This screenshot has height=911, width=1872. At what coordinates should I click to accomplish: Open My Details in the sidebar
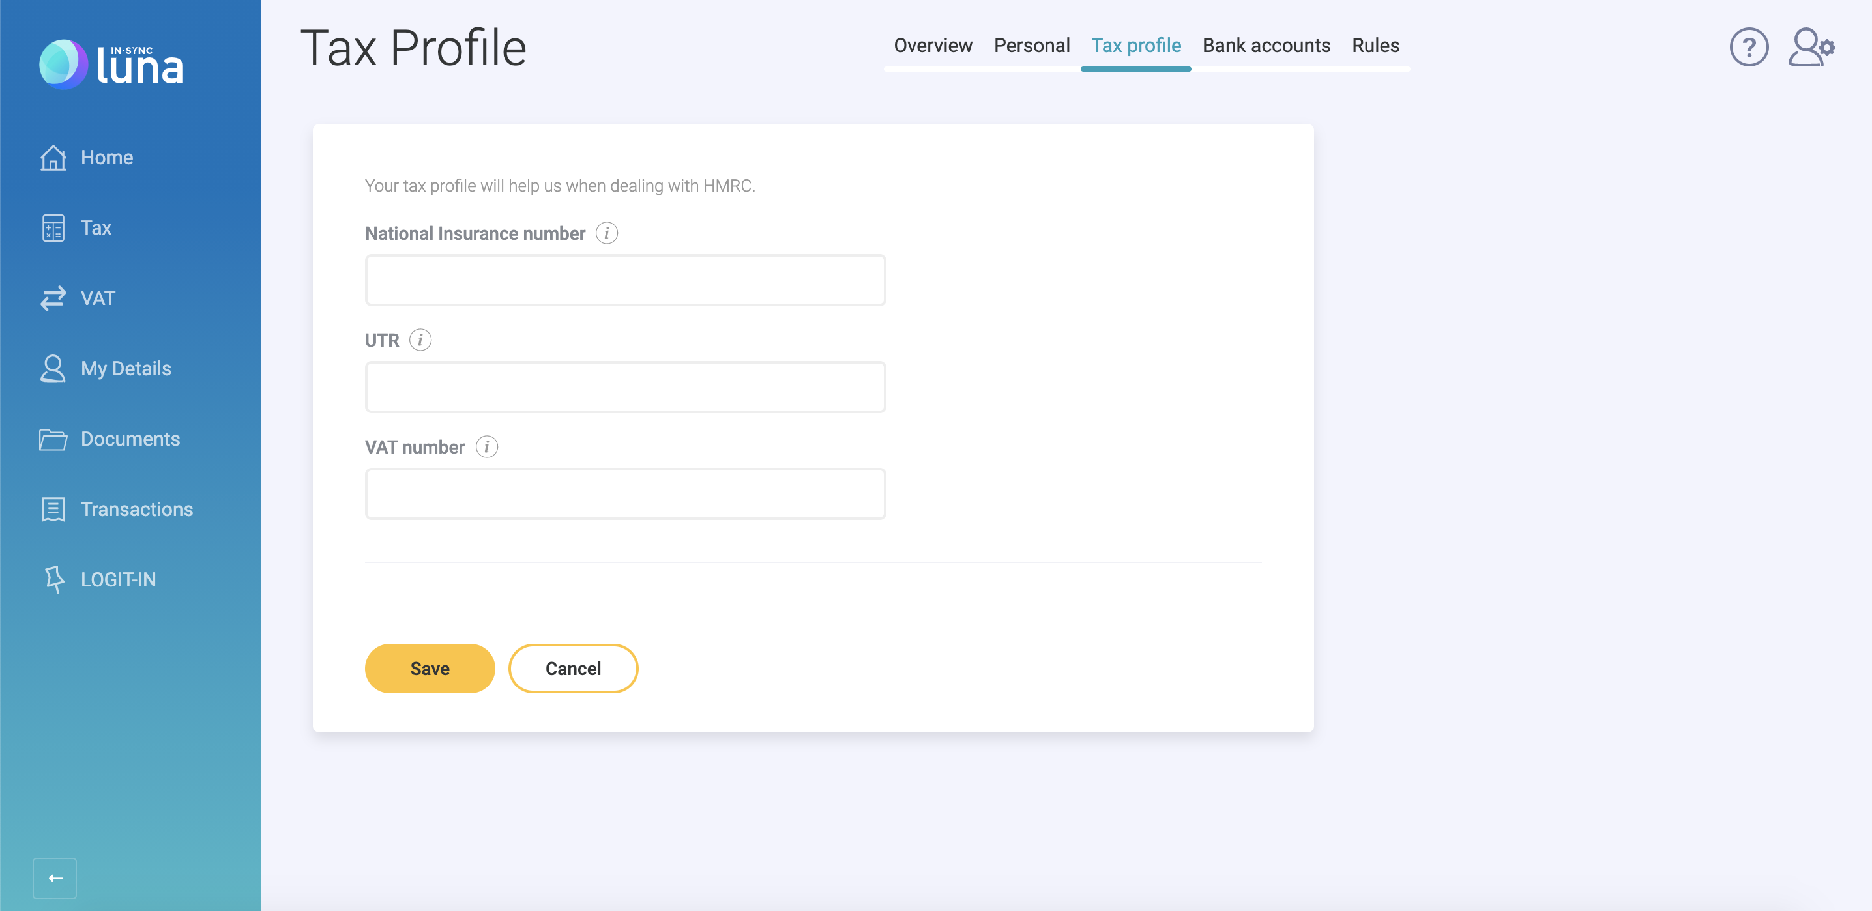[126, 369]
